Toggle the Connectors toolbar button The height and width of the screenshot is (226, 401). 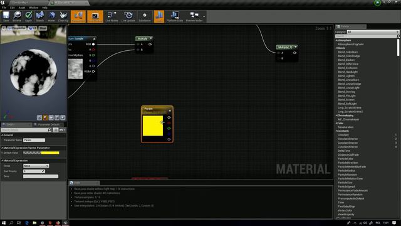tap(78, 17)
